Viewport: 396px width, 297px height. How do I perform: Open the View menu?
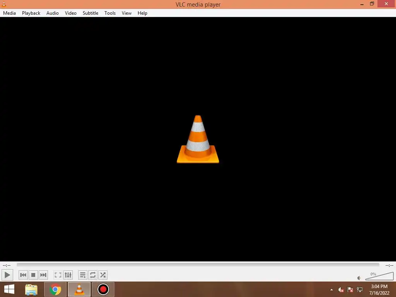pos(126,13)
